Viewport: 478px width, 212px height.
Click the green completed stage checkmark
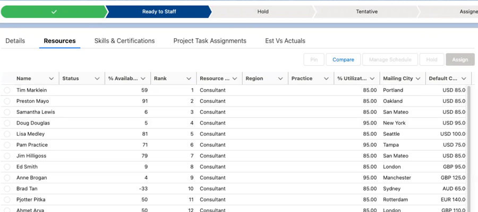pos(54,12)
